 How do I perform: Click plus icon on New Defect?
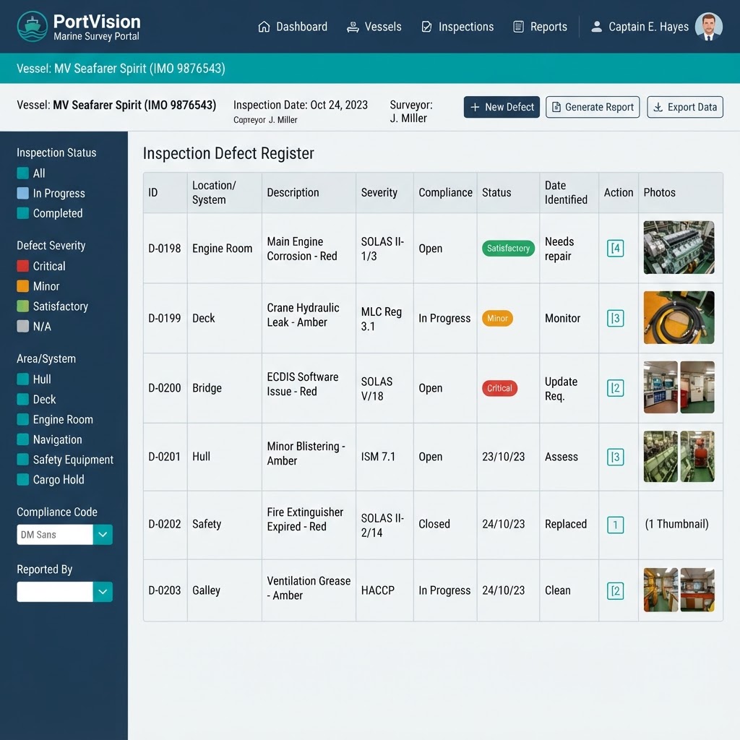(475, 107)
